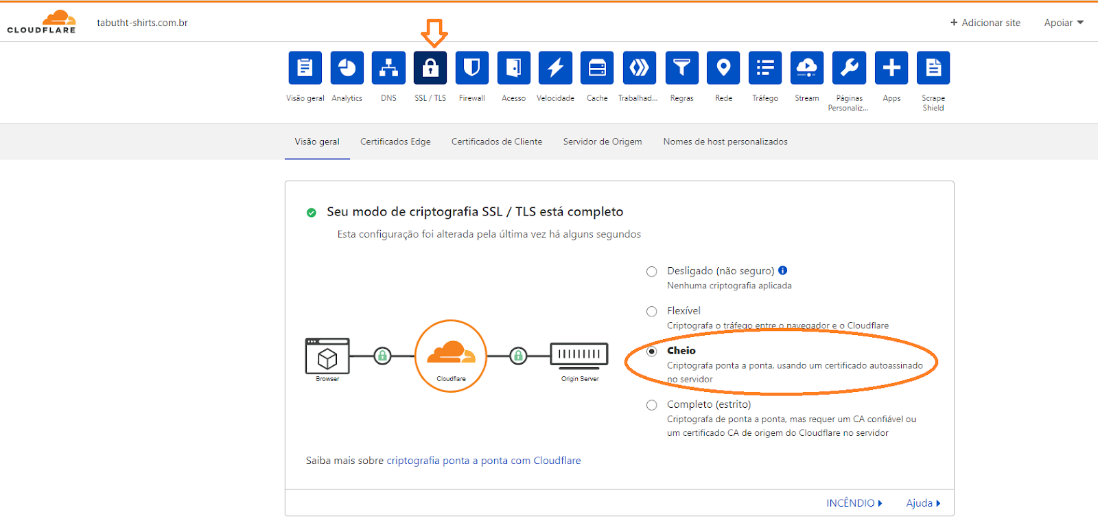The image size is (1098, 519).
Task: Select the SSL / TLS padlock icon
Action: pos(430,68)
